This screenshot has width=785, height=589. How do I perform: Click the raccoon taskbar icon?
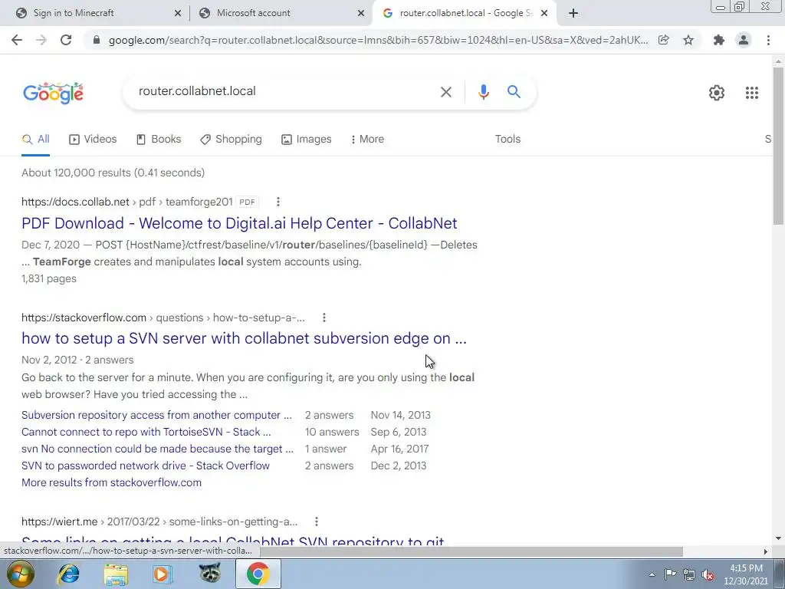click(x=210, y=573)
